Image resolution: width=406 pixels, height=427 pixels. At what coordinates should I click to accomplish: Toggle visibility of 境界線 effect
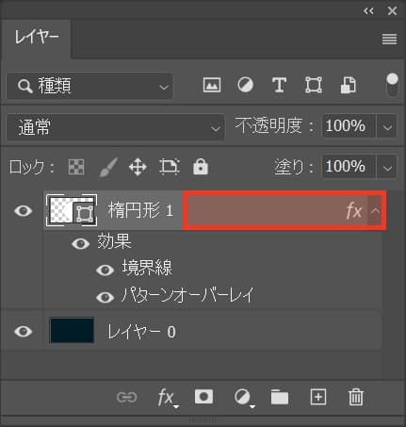105,270
